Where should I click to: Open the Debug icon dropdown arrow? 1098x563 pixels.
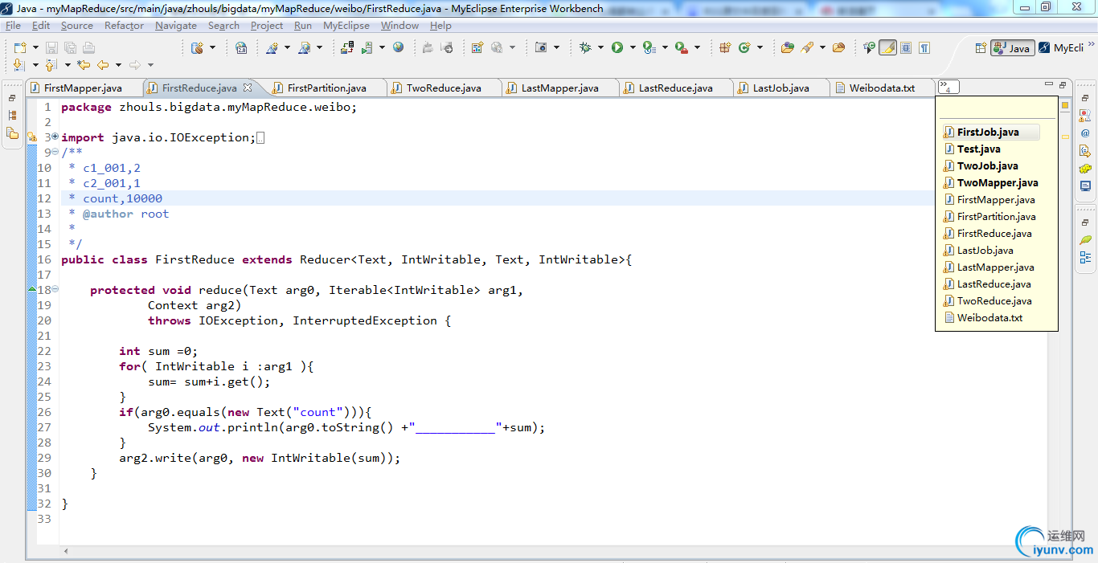600,47
